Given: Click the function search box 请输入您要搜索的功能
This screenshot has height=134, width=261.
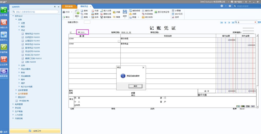Looking at the screenshot, I should coord(35,12).
